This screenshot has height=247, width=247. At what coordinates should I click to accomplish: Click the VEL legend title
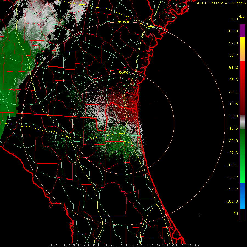241,16
